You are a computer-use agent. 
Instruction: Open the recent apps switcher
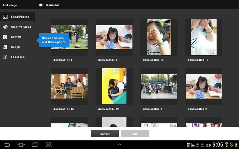[x=35, y=145]
